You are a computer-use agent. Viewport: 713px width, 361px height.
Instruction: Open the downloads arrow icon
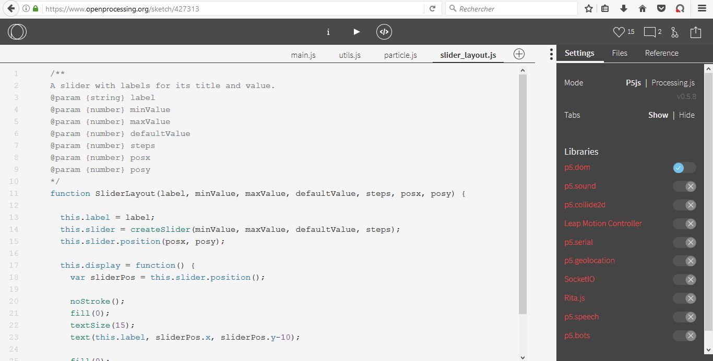pos(624,8)
